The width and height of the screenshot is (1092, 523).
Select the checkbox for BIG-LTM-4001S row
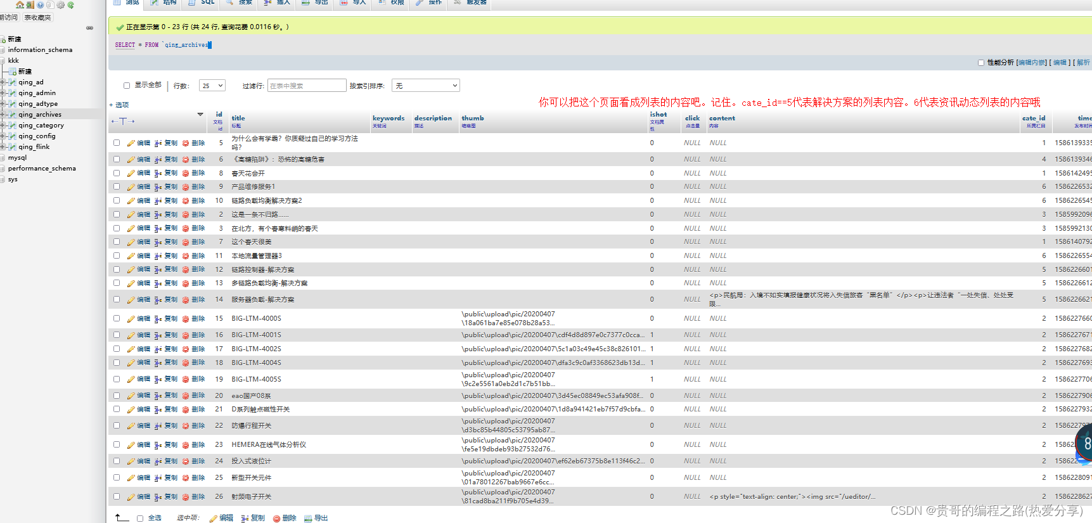pos(117,334)
